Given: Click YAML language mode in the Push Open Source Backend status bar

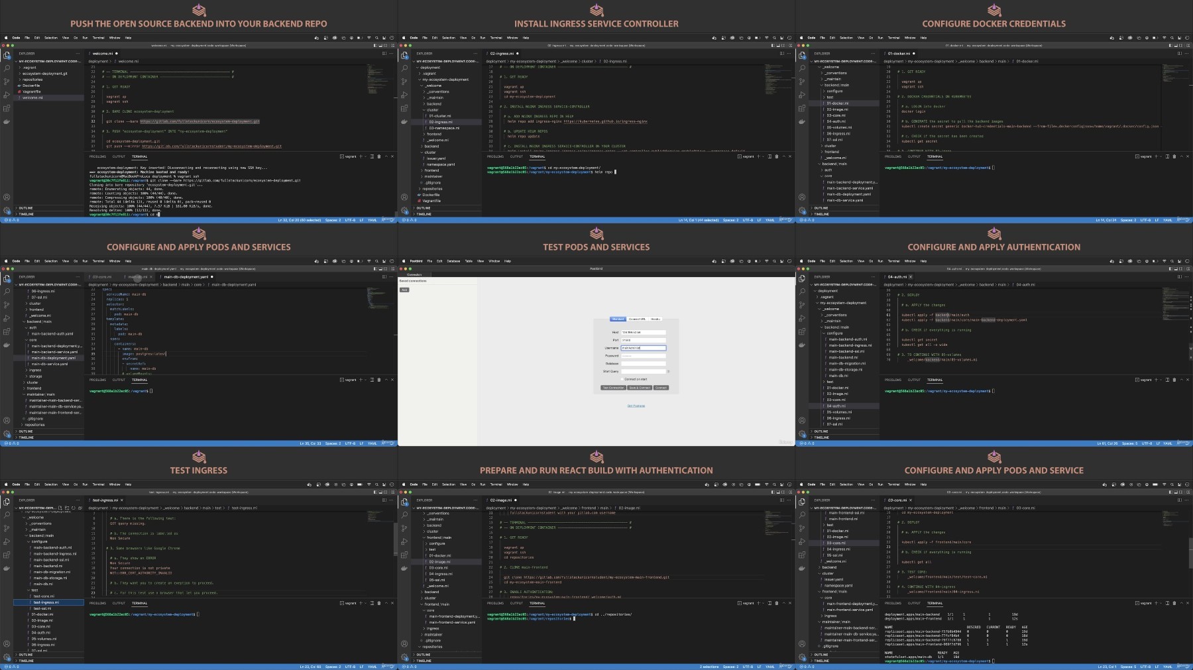Looking at the screenshot, I should pos(372,219).
